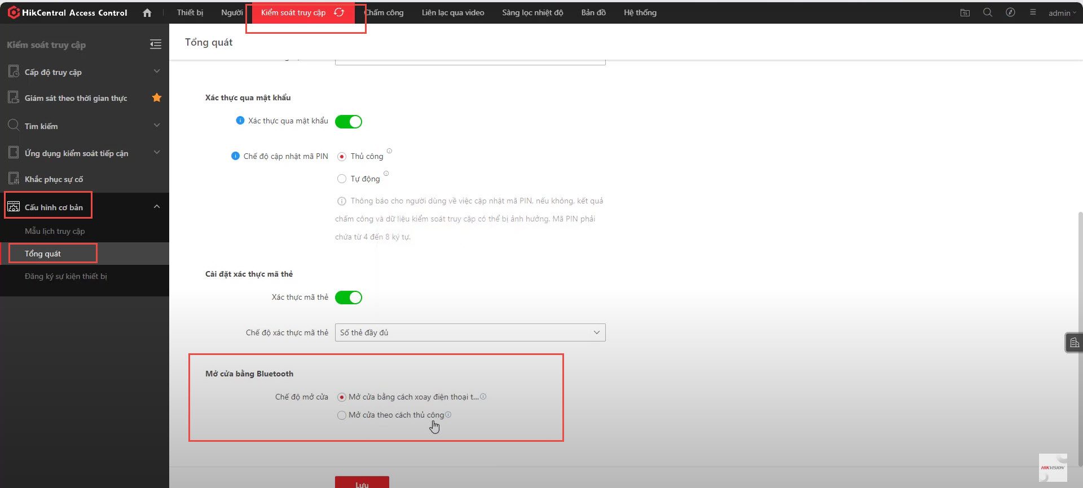Switch to the Chấm công tab
1083x488 pixels.
(x=384, y=12)
